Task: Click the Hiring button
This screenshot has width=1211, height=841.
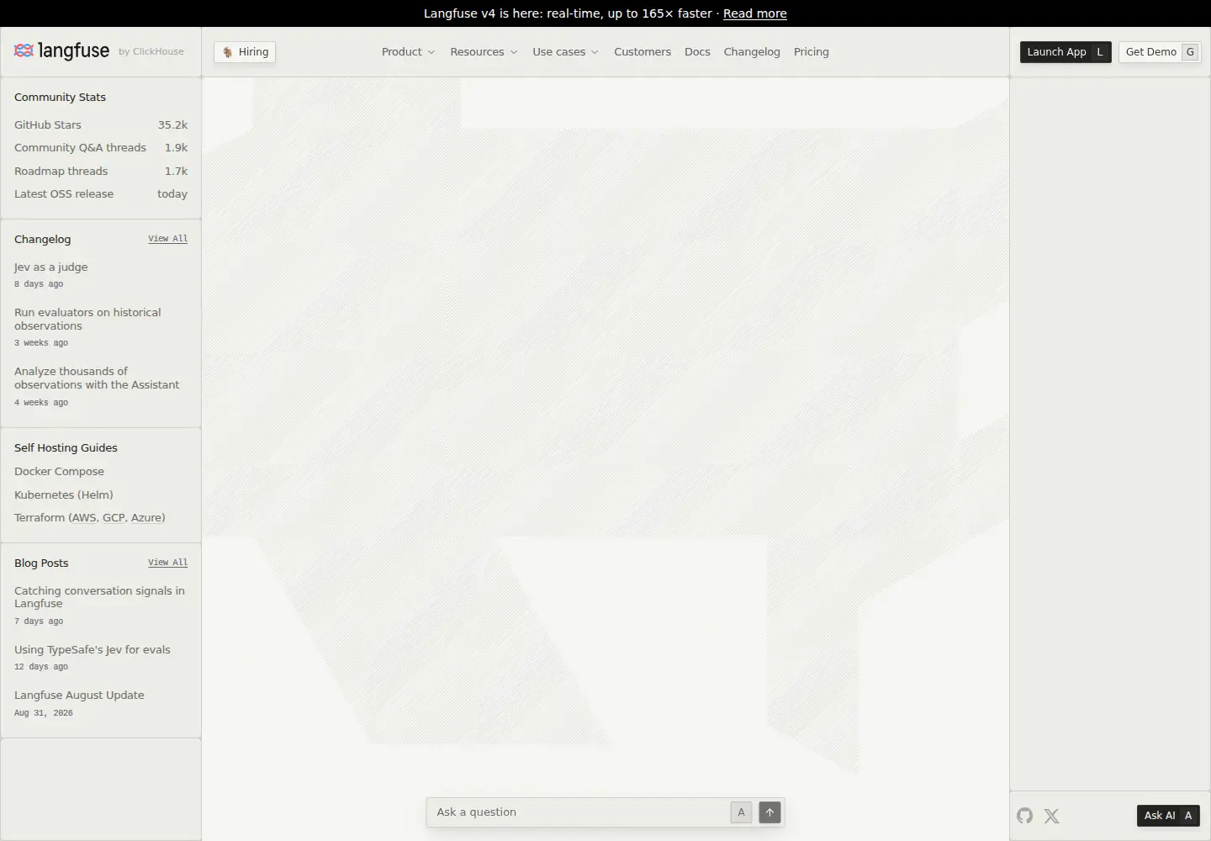Action: (x=245, y=52)
